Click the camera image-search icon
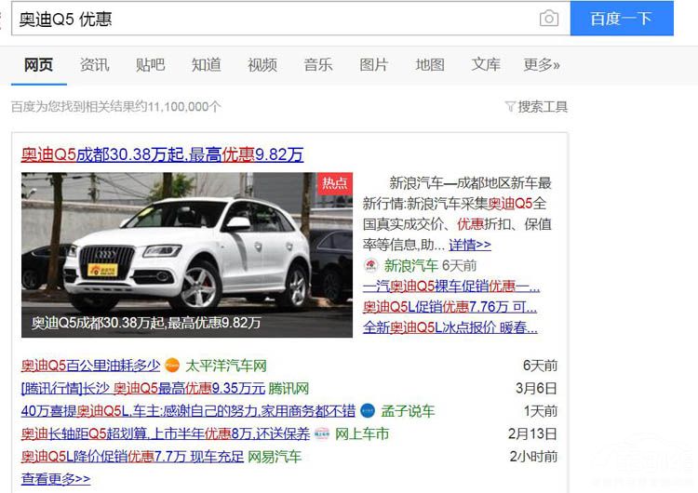Viewport: 698px width, 493px height. (549, 19)
